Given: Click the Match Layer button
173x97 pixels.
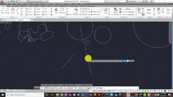Looking at the screenshot, I should click(95, 14).
